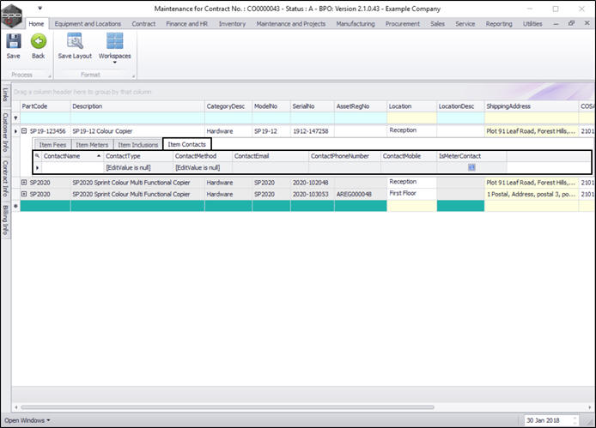596x428 pixels.
Task: Expand the SP2020 row with serial 2020-102048
Action: pos(24,183)
